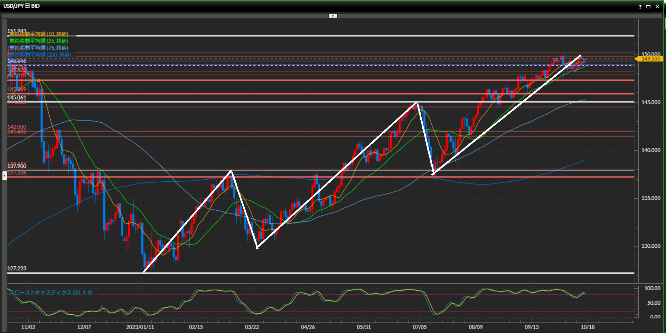Click the USD/JPY 日 BID window title

coord(21,6)
